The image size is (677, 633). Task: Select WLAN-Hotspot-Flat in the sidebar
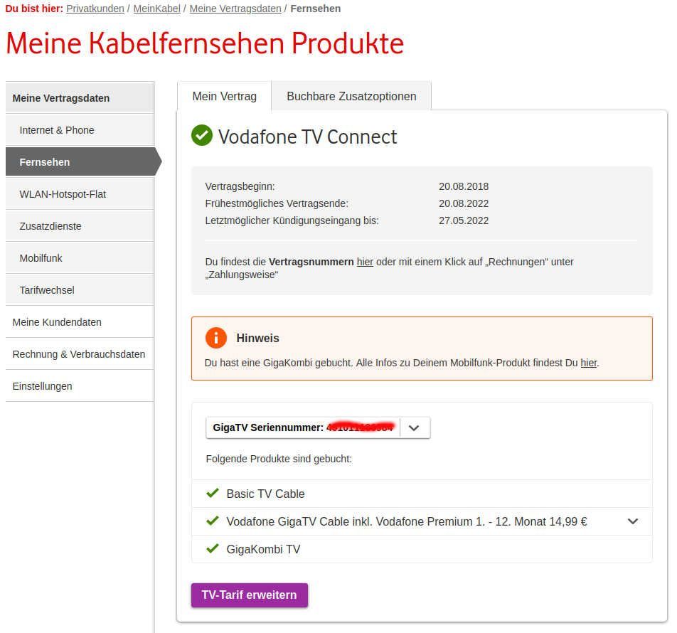pyautogui.click(x=63, y=194)
